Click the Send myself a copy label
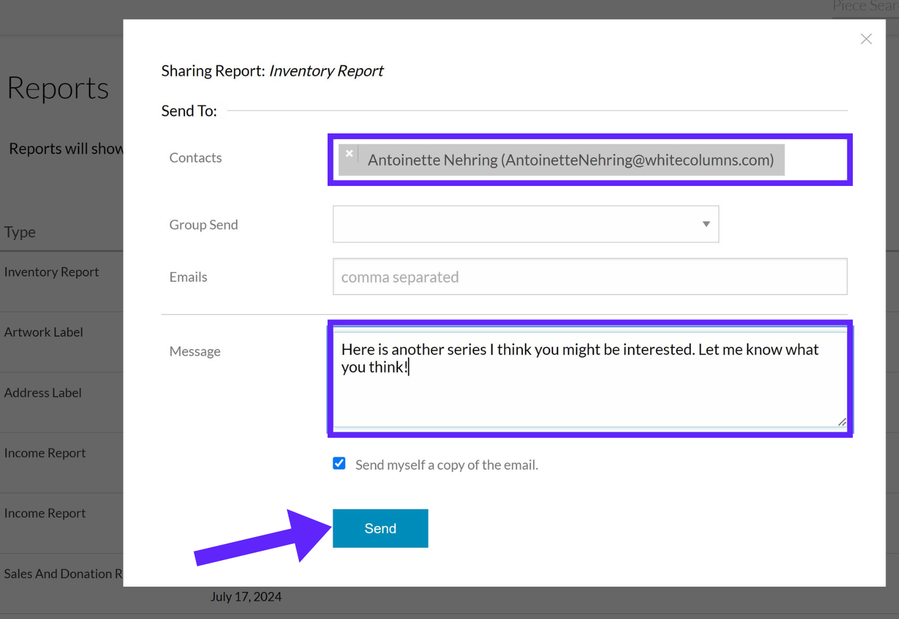The width and height of the screenshot is (899, 619). coord(447,465)
